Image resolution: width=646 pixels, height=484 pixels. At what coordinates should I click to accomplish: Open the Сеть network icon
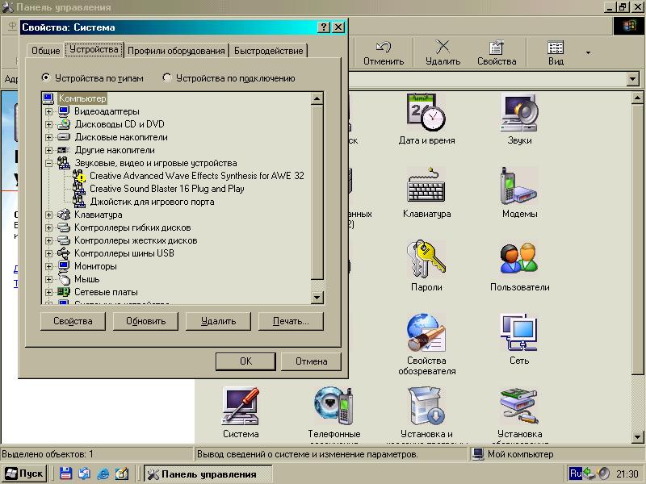click(x=519, y=339)
